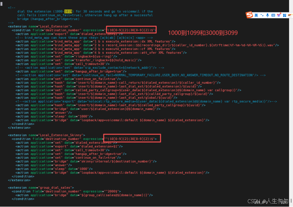Click bridge 'skinny/internal/${destination_number}' line
The image size is (293, 207).
tap(86, 161)
